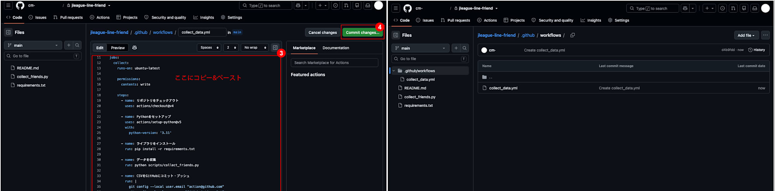
Task: Click the Cancel changes button
Action: [322, 33]
